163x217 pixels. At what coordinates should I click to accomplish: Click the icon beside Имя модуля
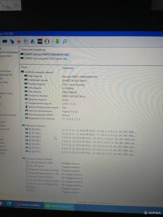tap(26, 76)
